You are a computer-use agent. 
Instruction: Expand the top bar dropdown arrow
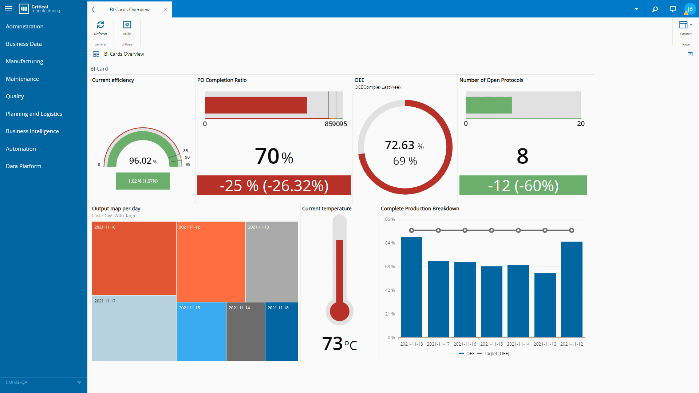tap(636, 9)
